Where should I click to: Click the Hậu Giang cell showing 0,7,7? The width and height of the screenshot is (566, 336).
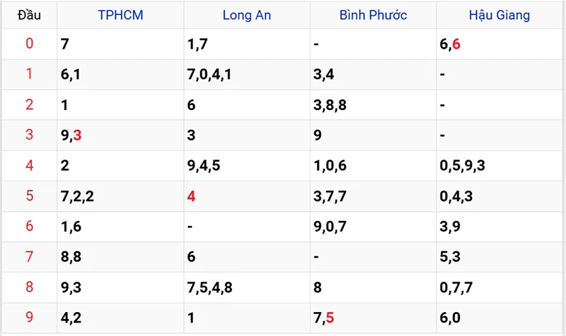point(456,287)
